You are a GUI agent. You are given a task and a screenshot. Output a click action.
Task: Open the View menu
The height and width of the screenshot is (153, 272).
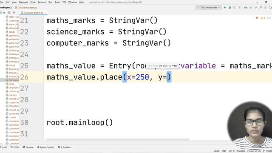(x=14, y=2)
